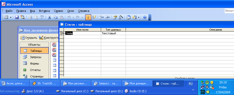Save the table with the floppy icon
This screenshot has width=234, height=95.
point(17,17)
